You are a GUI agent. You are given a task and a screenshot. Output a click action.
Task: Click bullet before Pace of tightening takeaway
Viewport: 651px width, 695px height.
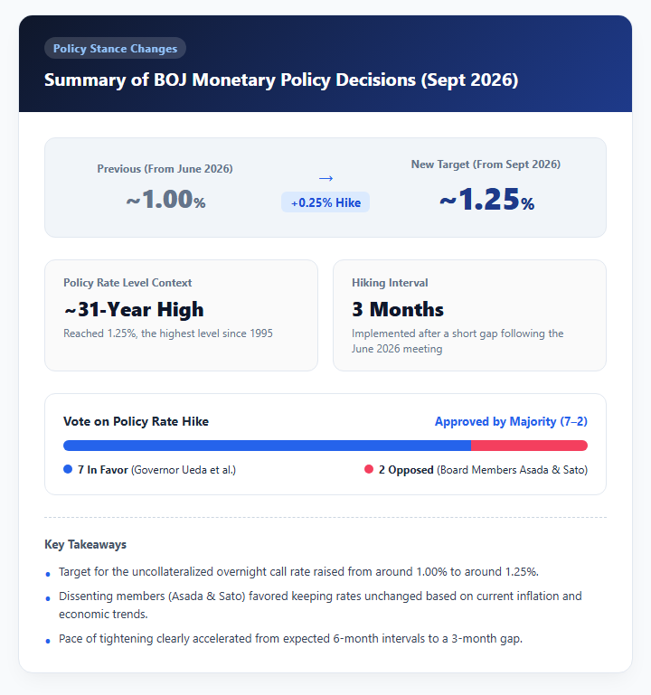click(48, 642)
